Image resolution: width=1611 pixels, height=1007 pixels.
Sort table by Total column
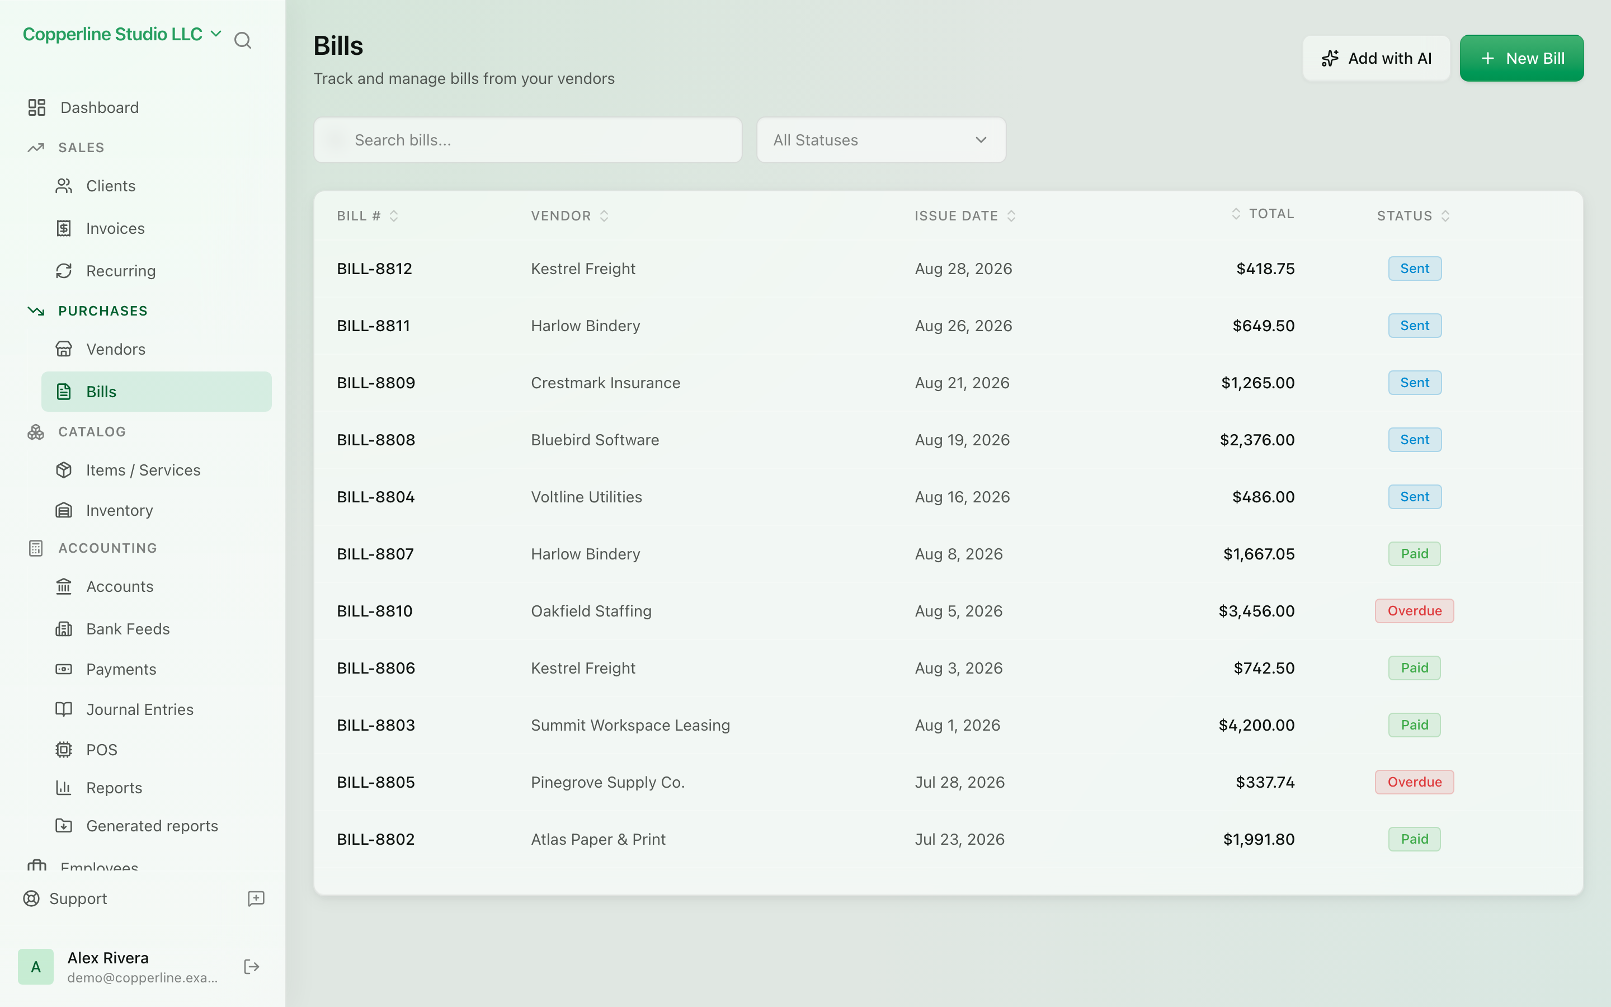pyautogui.click(x=1262, y=214)
